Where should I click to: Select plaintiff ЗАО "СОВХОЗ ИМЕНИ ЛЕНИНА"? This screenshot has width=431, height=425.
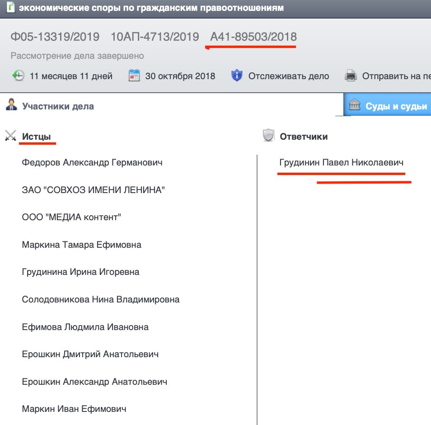pyautogui.click(x=93, y=190)
